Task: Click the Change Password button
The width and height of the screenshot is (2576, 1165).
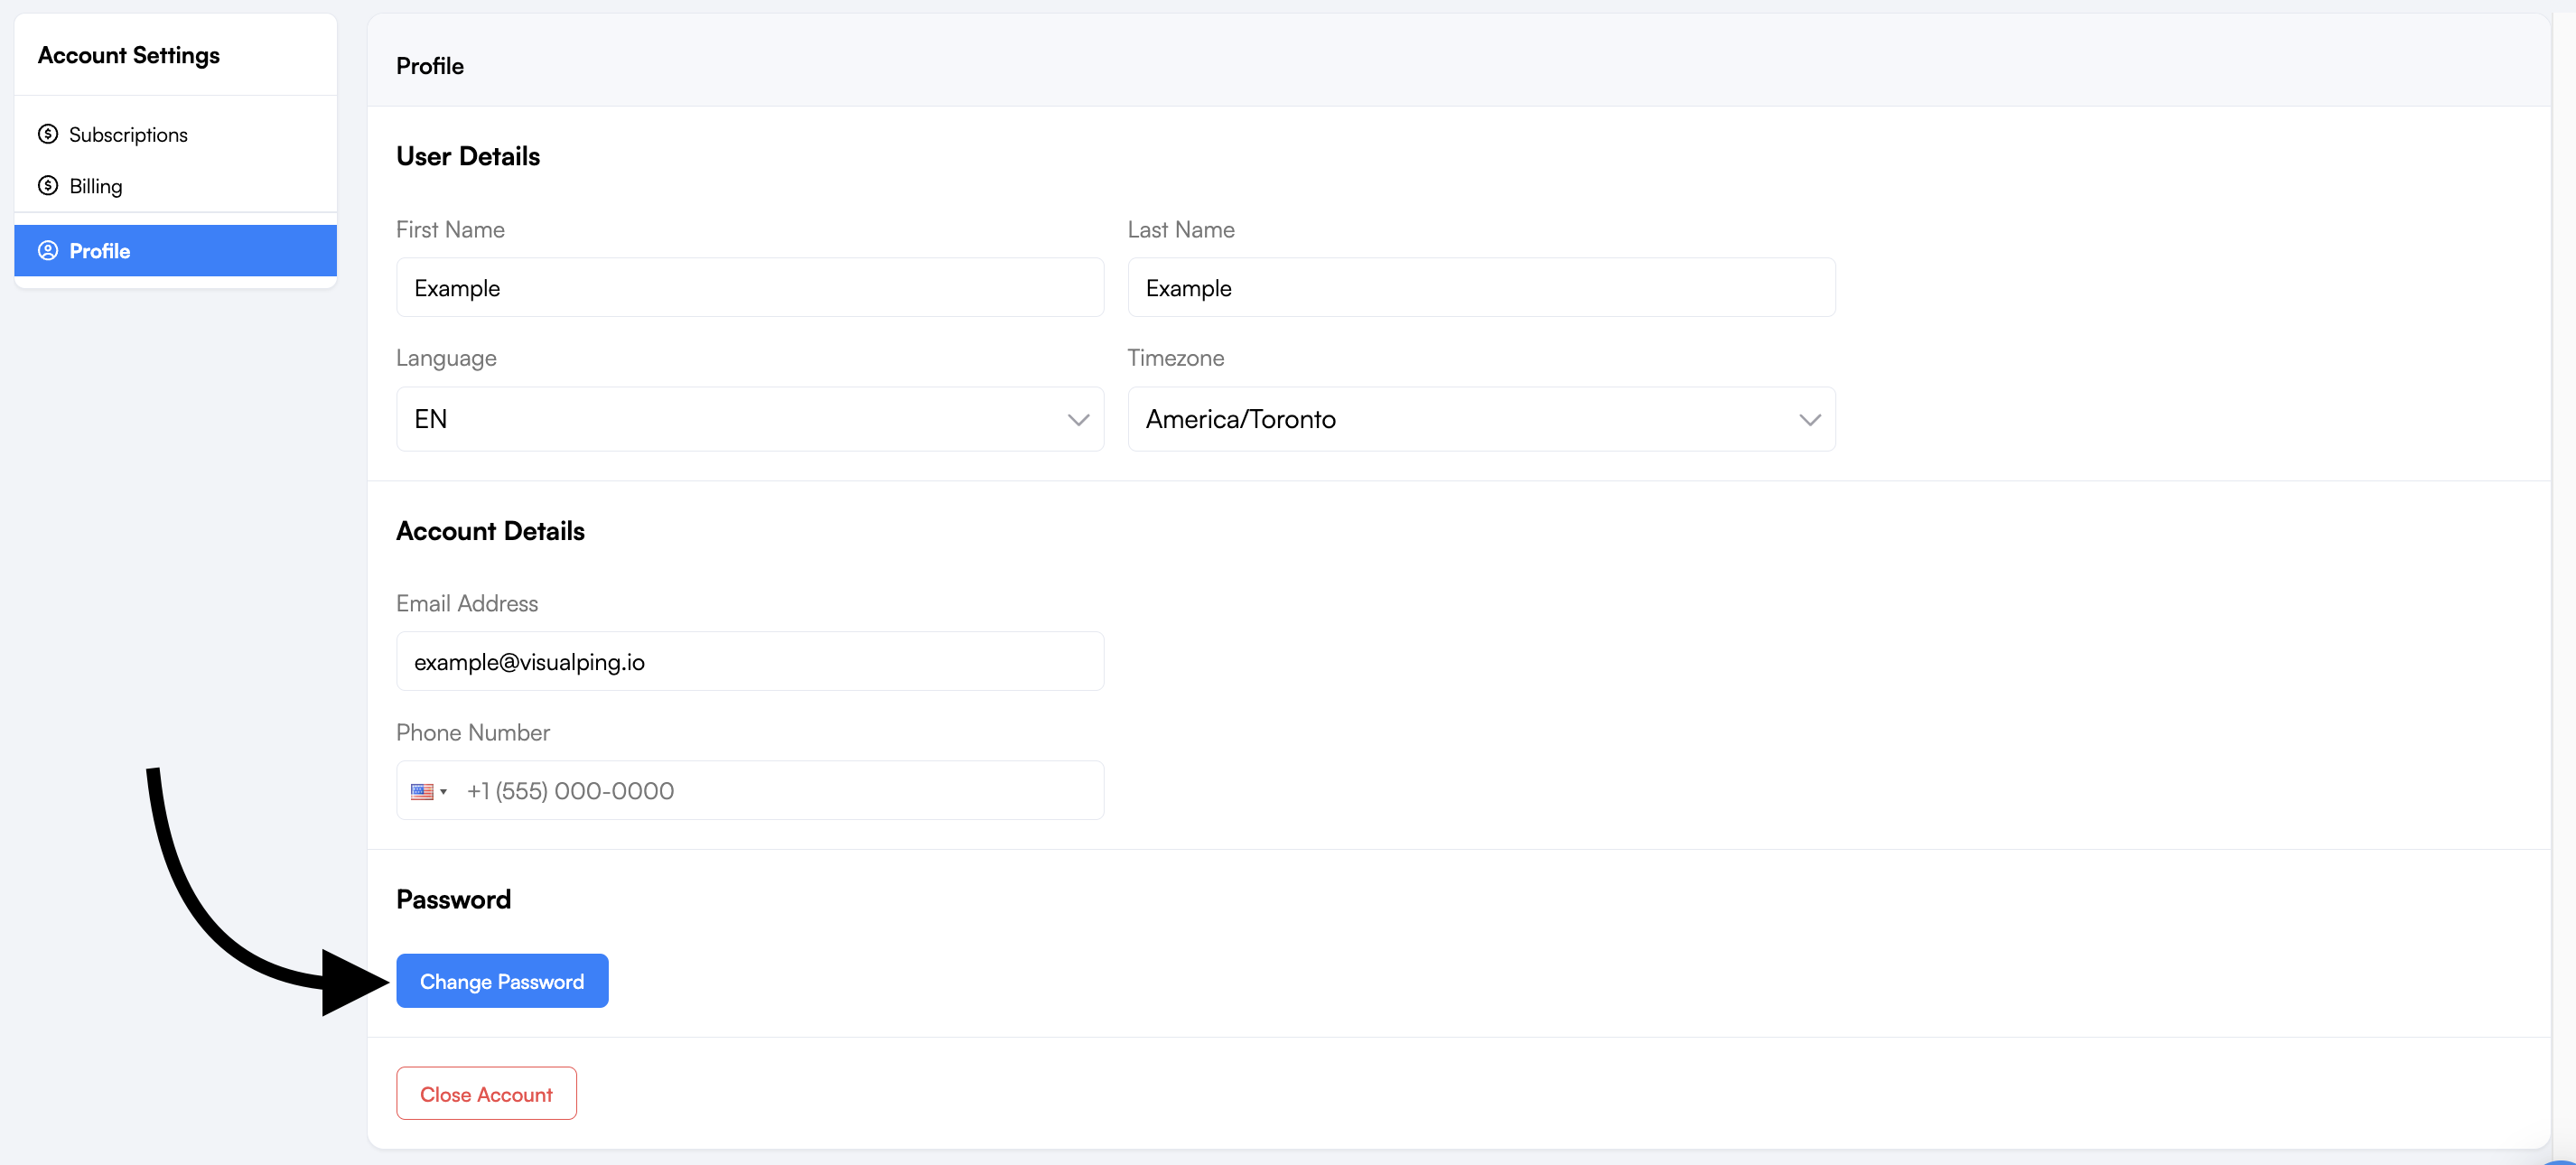Action: (x=502, y=981)
